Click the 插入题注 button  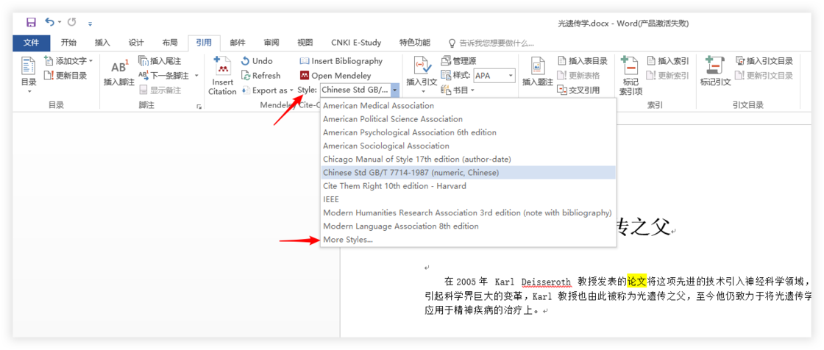(537, 73)
